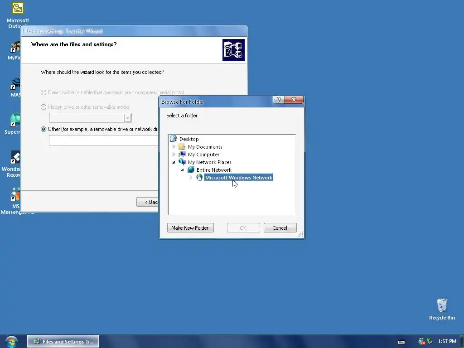
Task: Click the Make New Folder button
Action: pos(190,228)
